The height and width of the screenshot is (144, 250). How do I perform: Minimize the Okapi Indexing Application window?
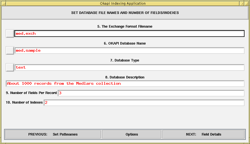pos(242,3)
